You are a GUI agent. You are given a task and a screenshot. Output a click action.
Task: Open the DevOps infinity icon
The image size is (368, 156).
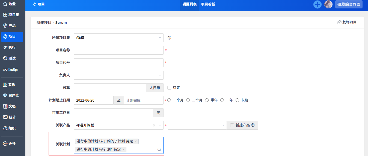[x=5, y=70]
